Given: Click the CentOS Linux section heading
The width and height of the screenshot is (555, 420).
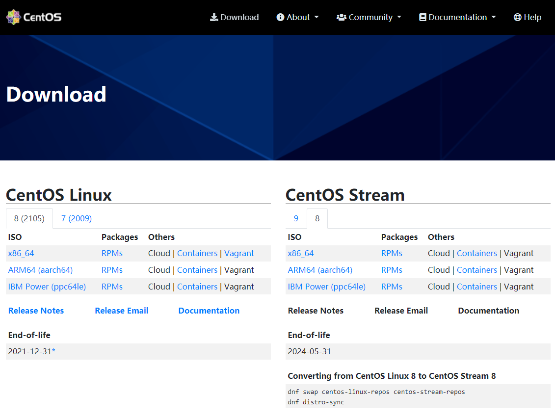Looking at the screenshot, I should point(59,195).
